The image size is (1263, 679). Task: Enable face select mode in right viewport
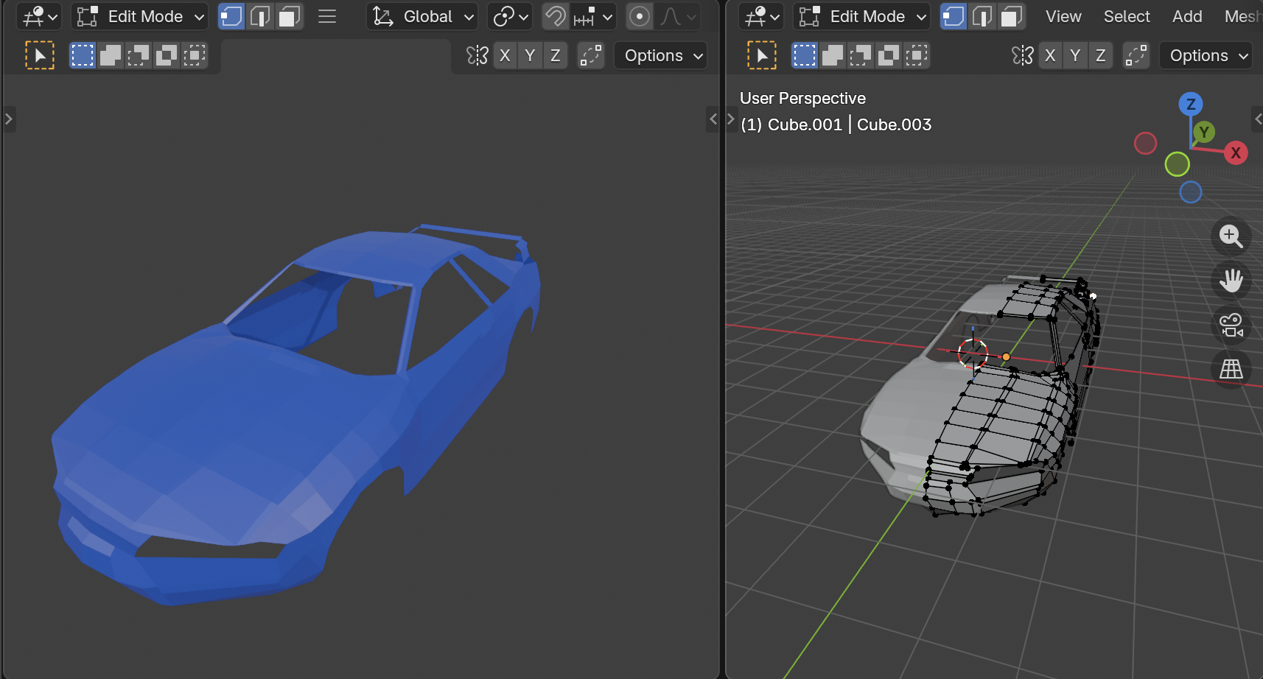tap(1011, 16)
